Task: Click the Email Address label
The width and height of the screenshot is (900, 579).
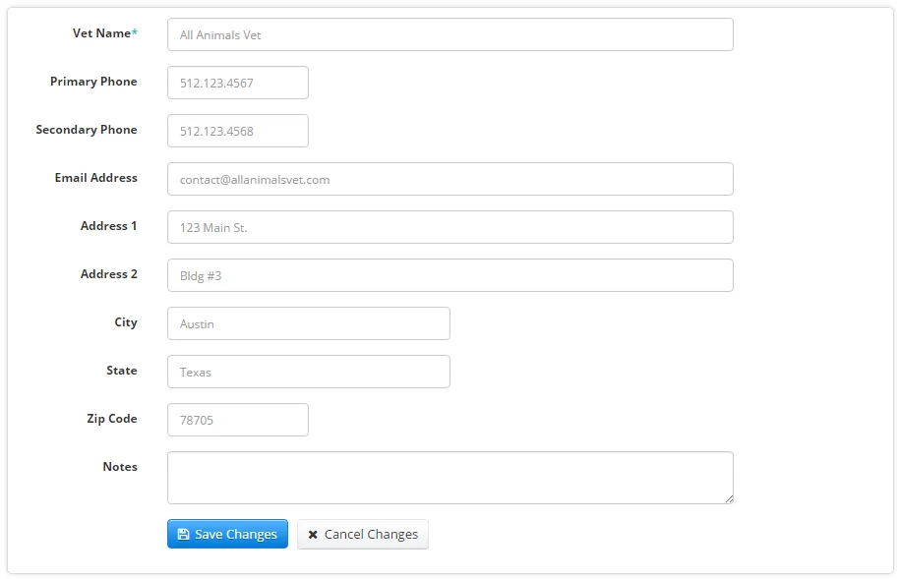Action: [x=95, y=178]
